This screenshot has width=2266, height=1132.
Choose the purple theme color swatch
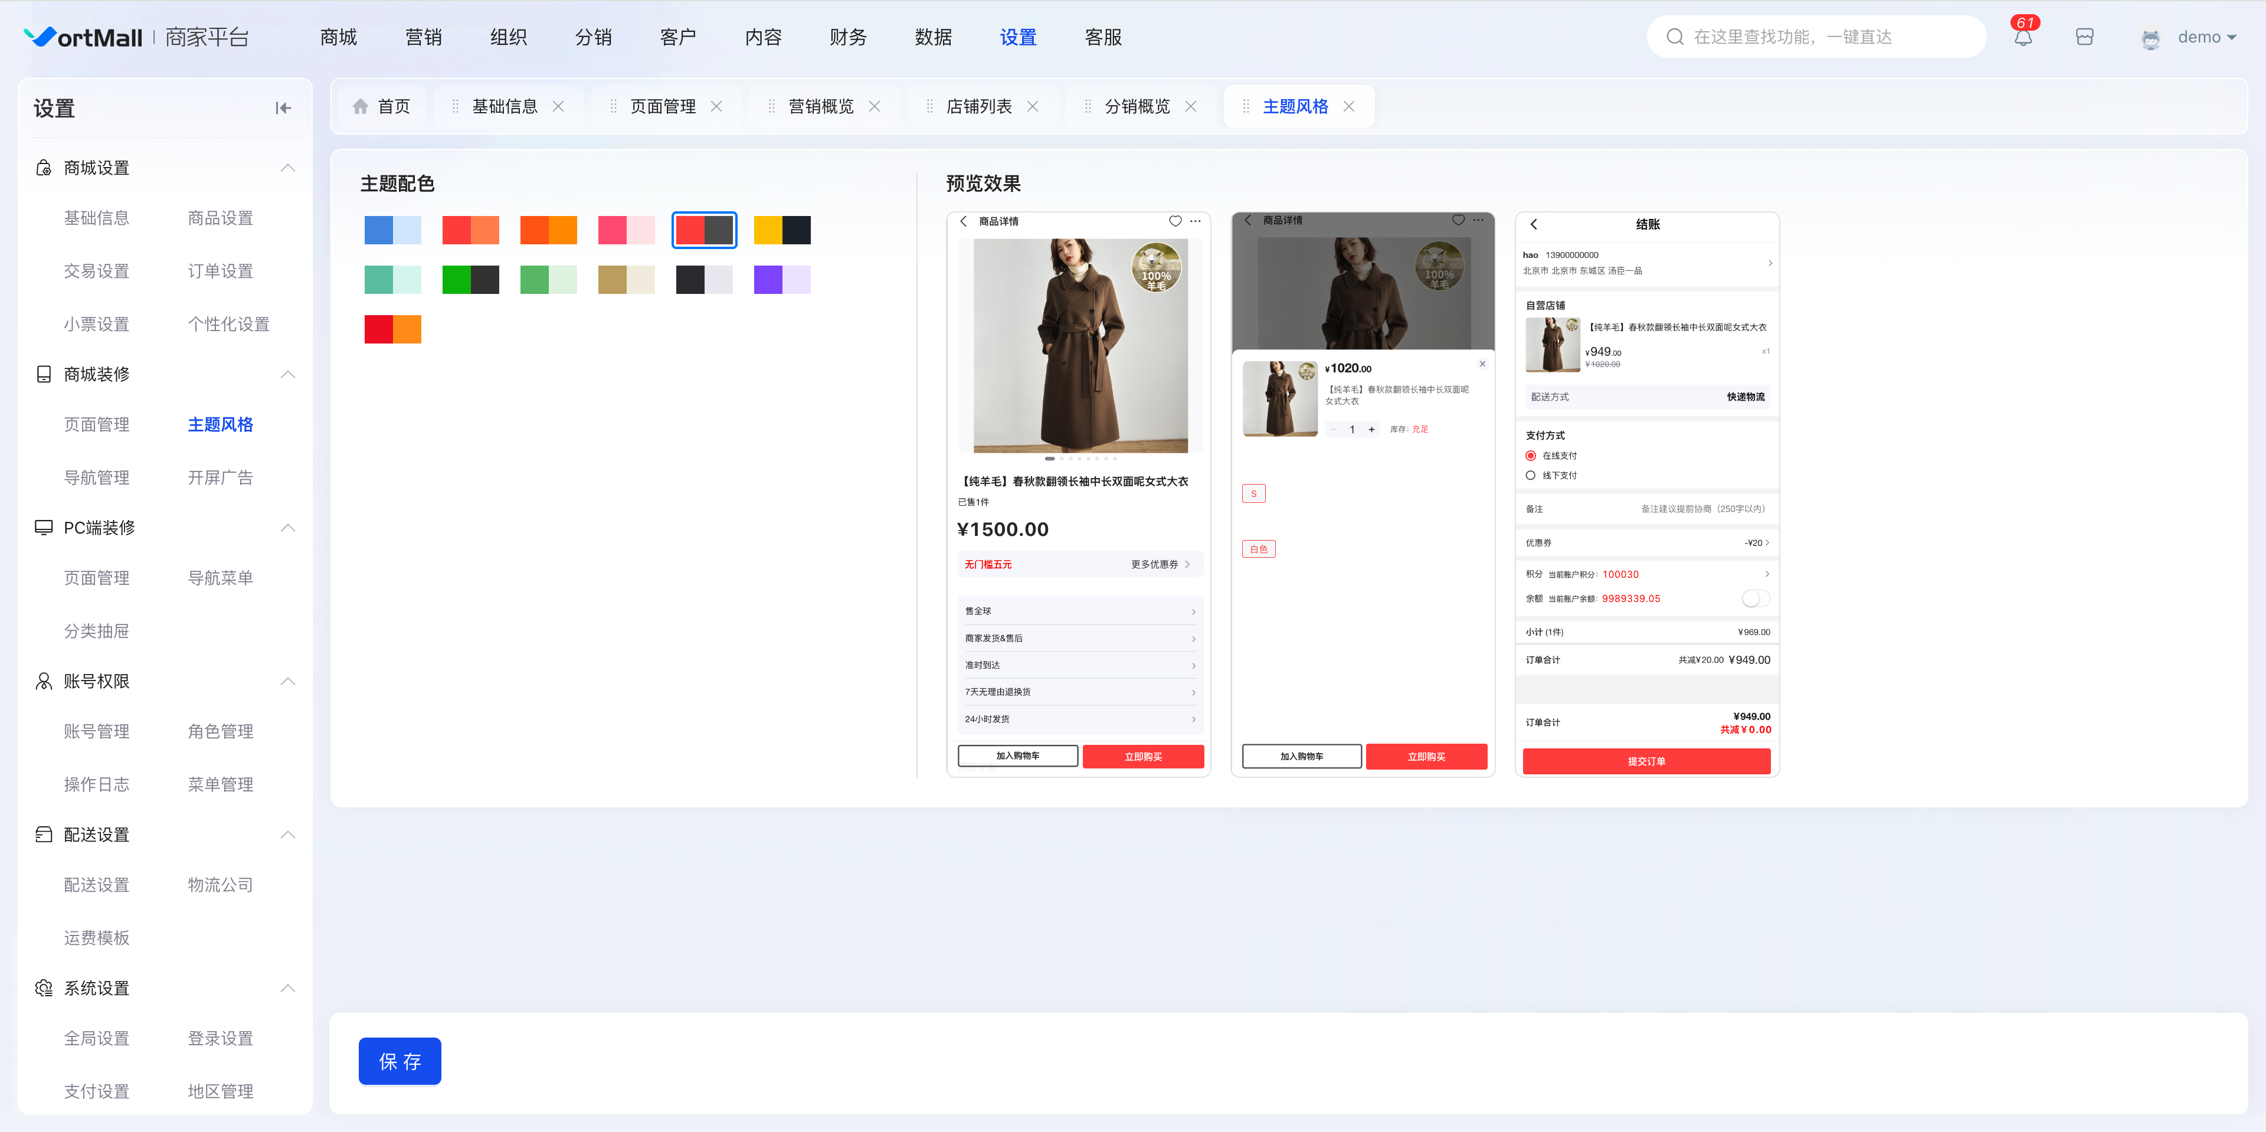pyautogui.click(x=782, y=280)
